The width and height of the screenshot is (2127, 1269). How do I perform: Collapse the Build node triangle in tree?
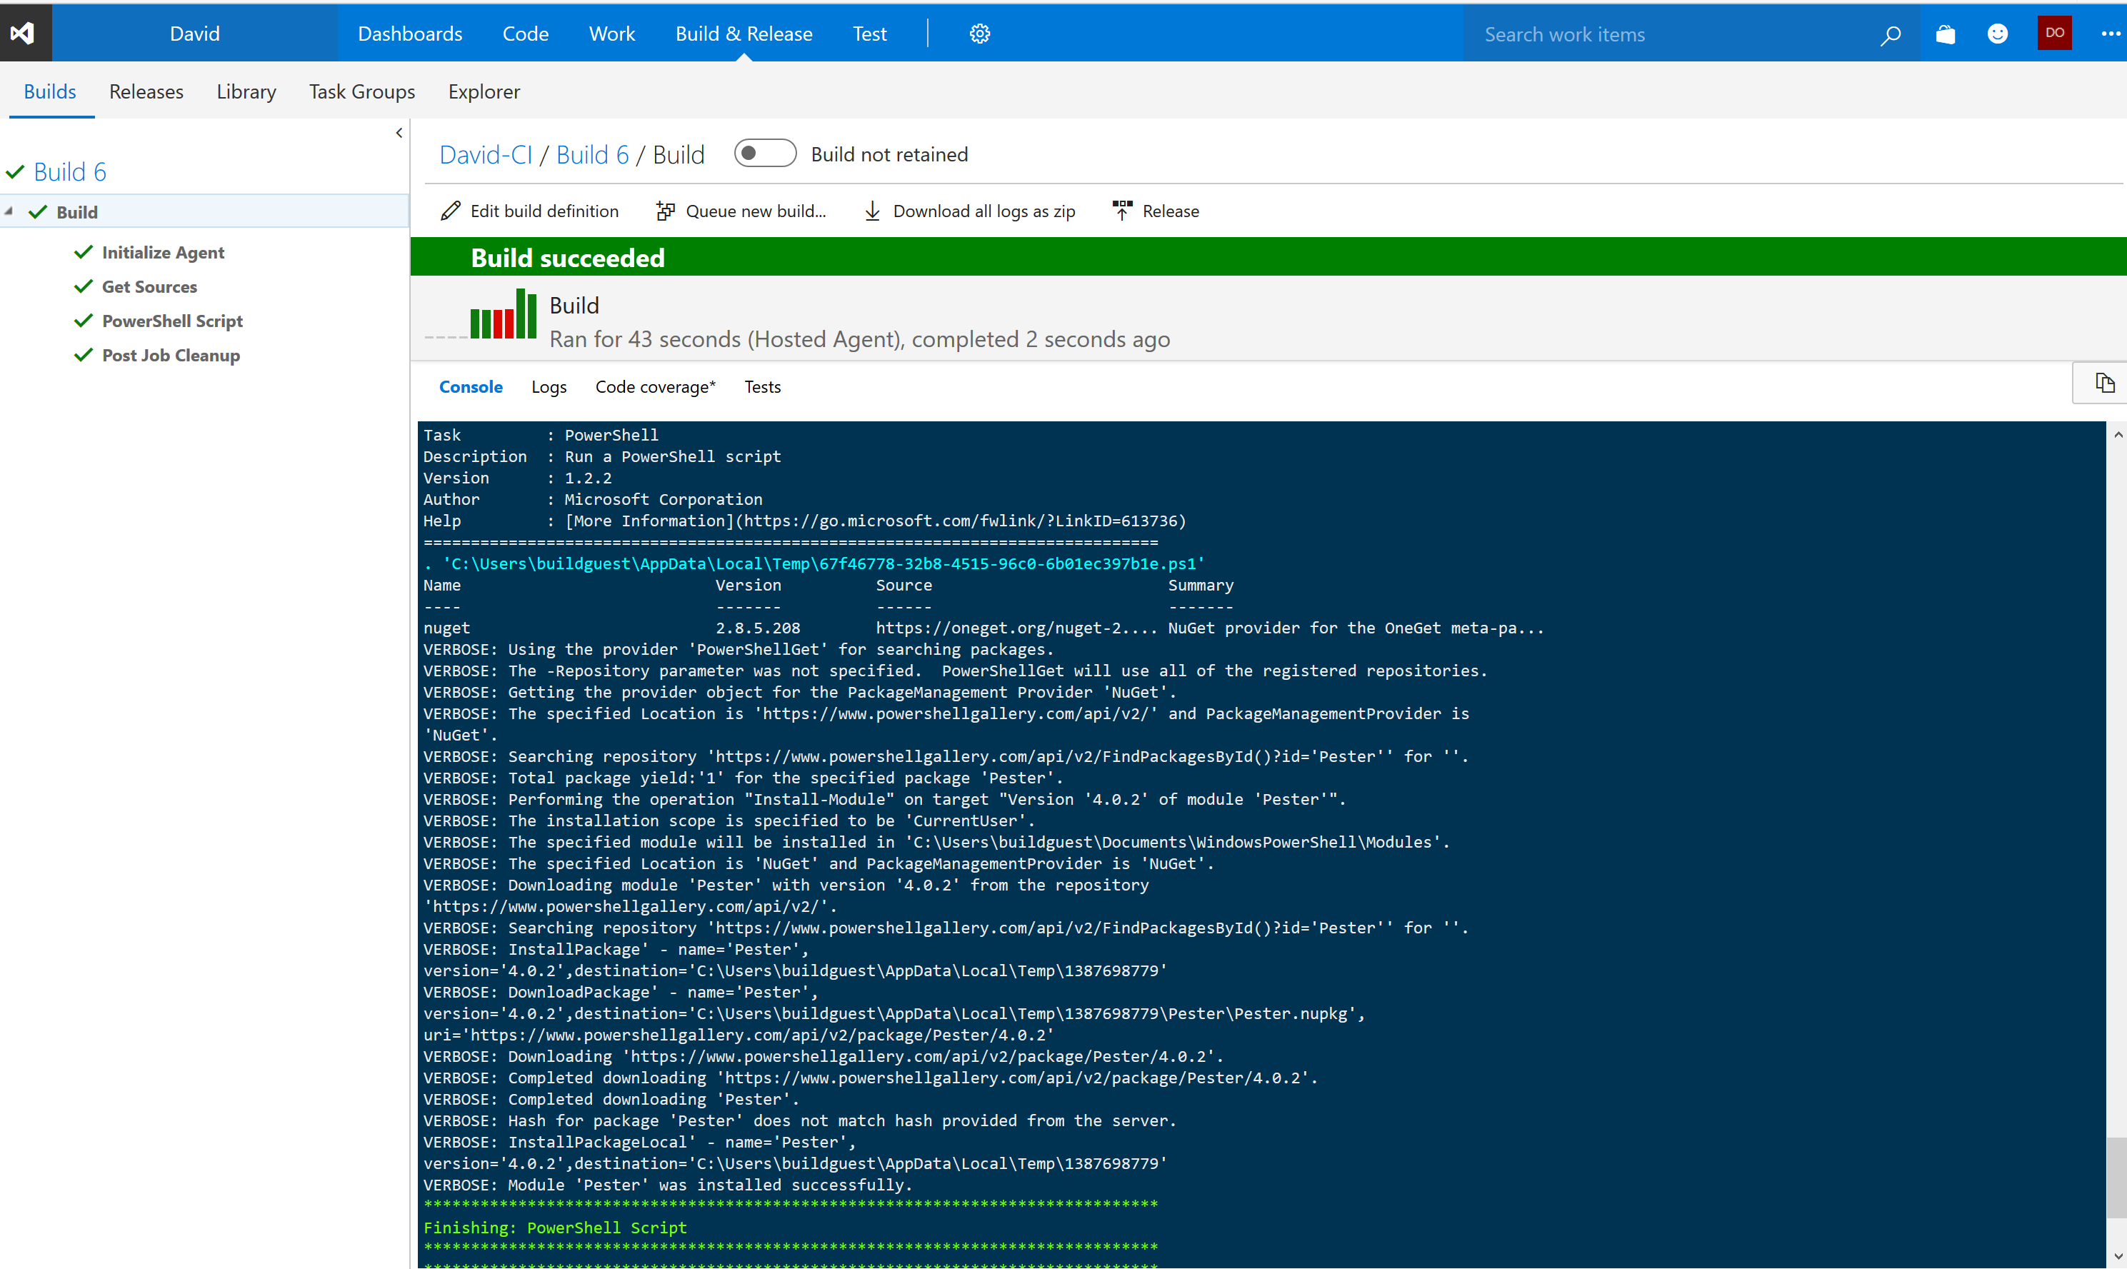9,211
